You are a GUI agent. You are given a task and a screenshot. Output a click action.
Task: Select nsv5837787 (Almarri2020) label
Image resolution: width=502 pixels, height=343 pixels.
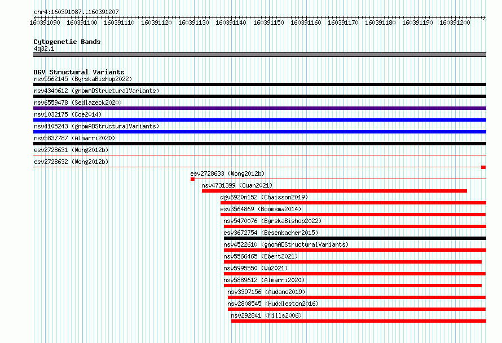point(74,138)
